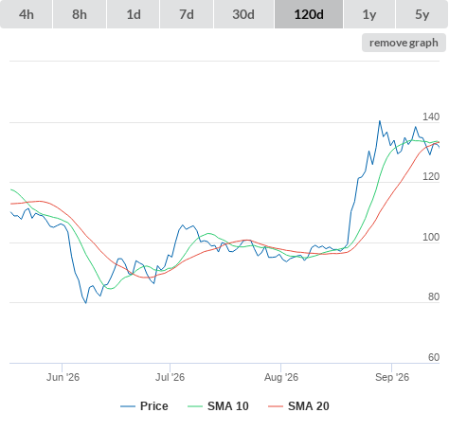Switch chart to 1y range
Screen dimensions: 449x431
[369, 14]
